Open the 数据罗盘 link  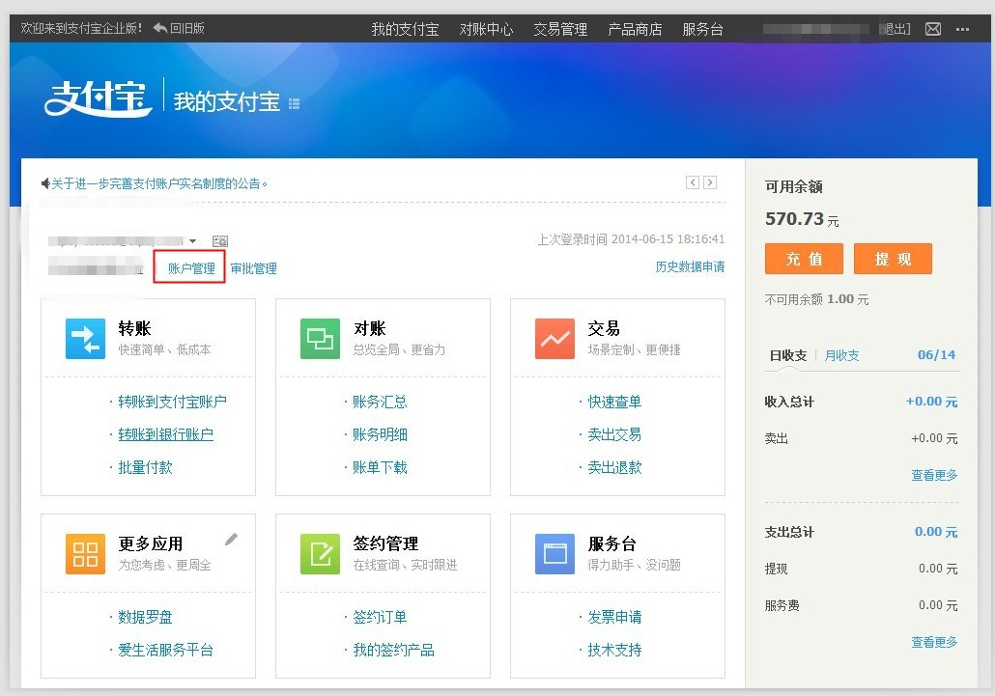[145, 618]
